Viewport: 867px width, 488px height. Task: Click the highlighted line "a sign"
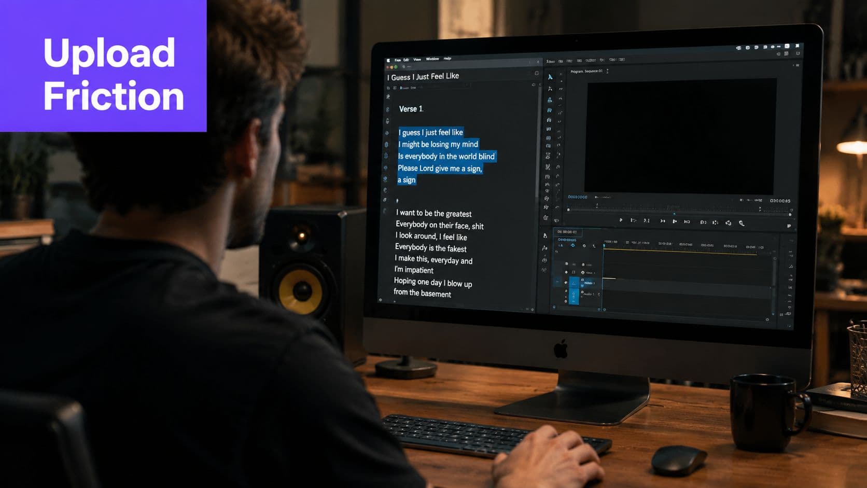tap(407, 180)
